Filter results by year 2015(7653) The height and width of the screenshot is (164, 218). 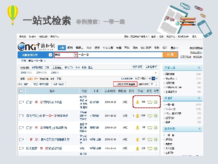(x=26, y=73)
